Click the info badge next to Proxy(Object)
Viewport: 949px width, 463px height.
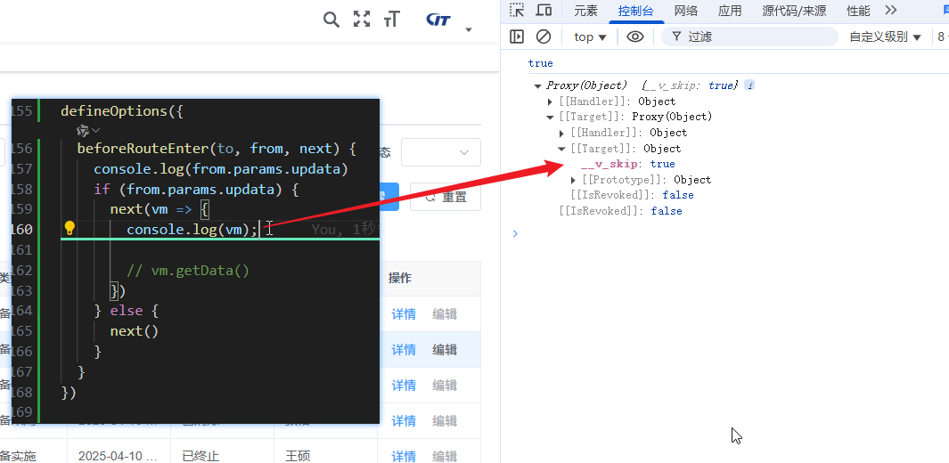point(749,85)
